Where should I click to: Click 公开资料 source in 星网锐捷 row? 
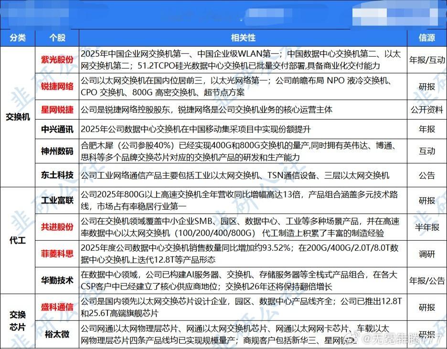(x=427, y=110)
